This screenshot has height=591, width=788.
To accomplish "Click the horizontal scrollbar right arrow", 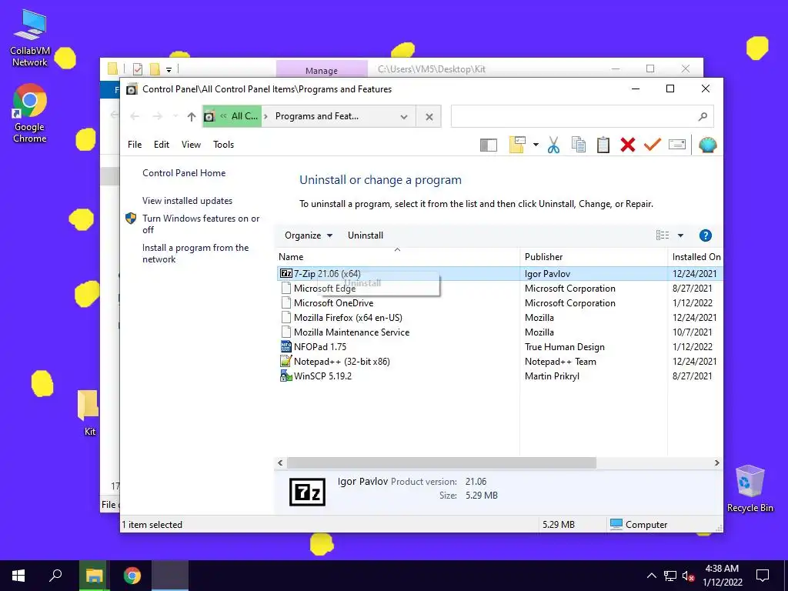I will click(x=716, y=462).
